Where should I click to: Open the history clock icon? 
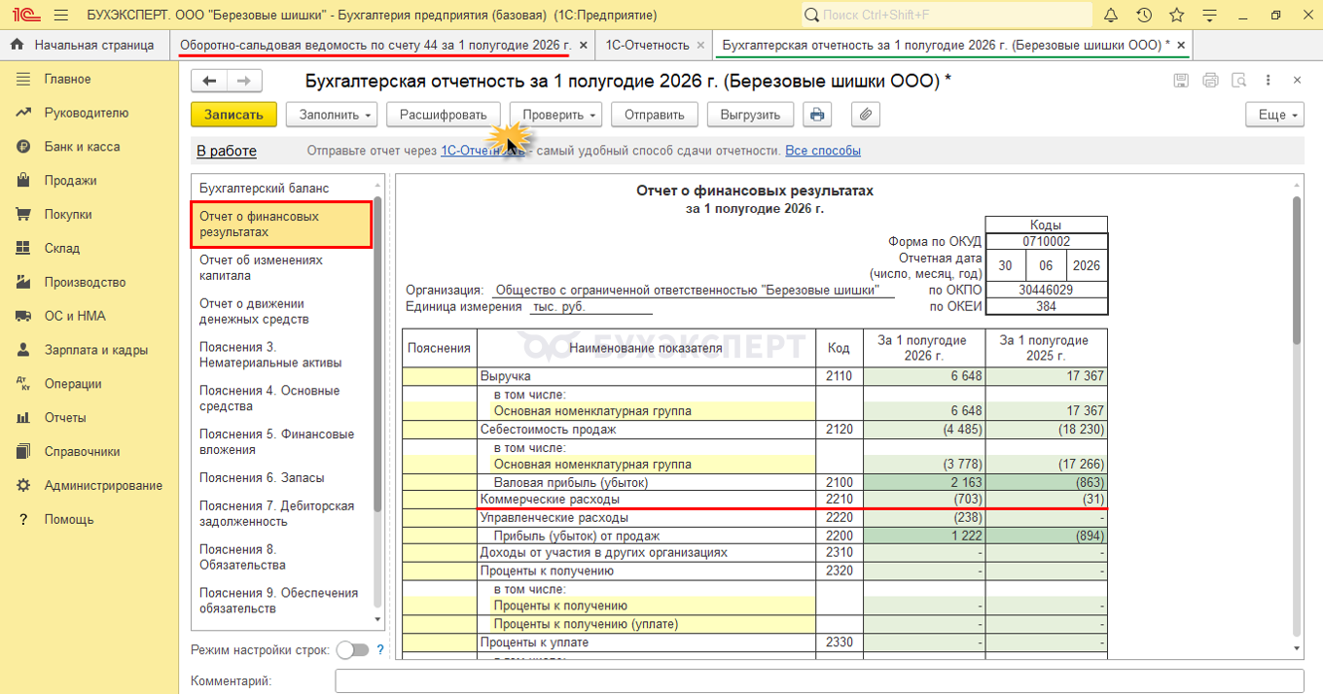click(x=1144, y=15)
